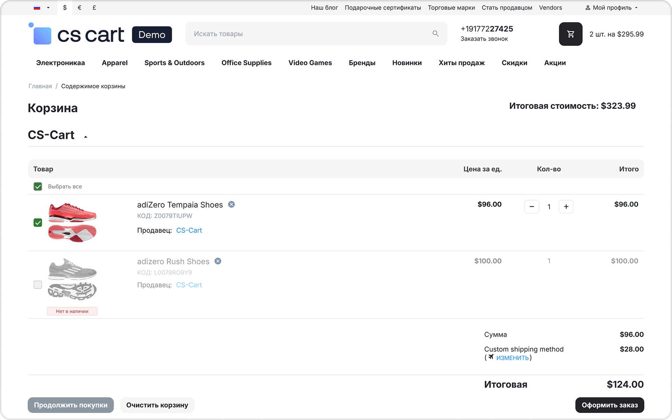Click the adizero Rush Shoes thumbnail
Image resolution: width=672 pixels, height=420 pixels.
pyautogui.click(x=72, y=279)
